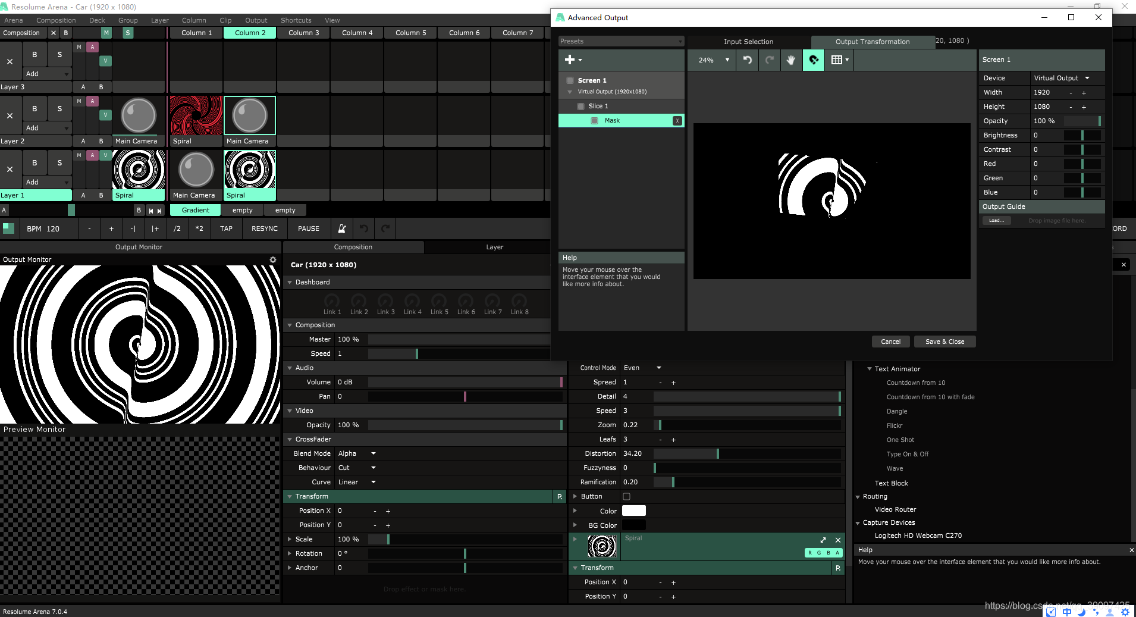Switch to the Layer tab
This screenshot has width=1136, height=617.
click(494, 248)
